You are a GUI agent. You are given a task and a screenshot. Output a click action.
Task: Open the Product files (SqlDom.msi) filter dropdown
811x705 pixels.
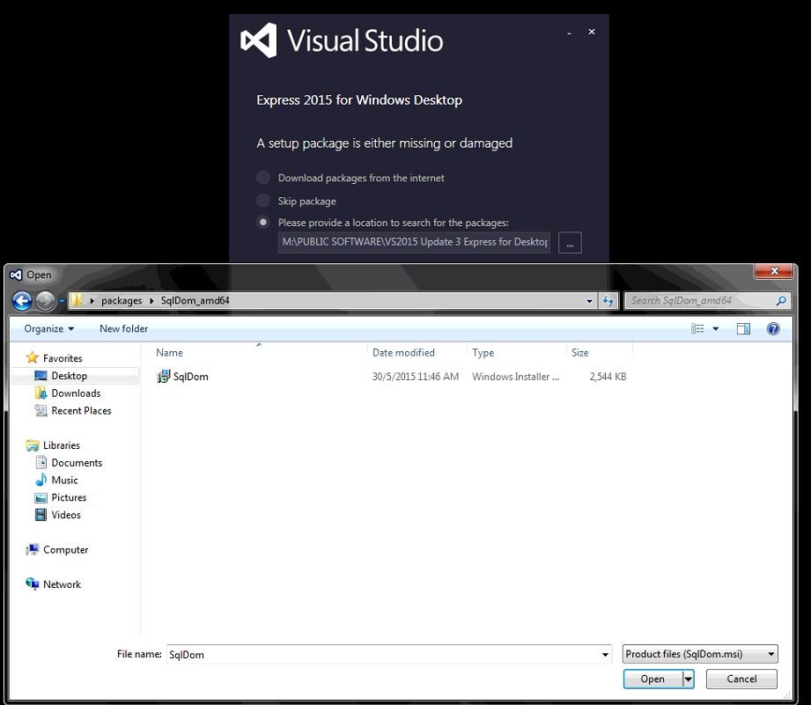pos(700,654)
